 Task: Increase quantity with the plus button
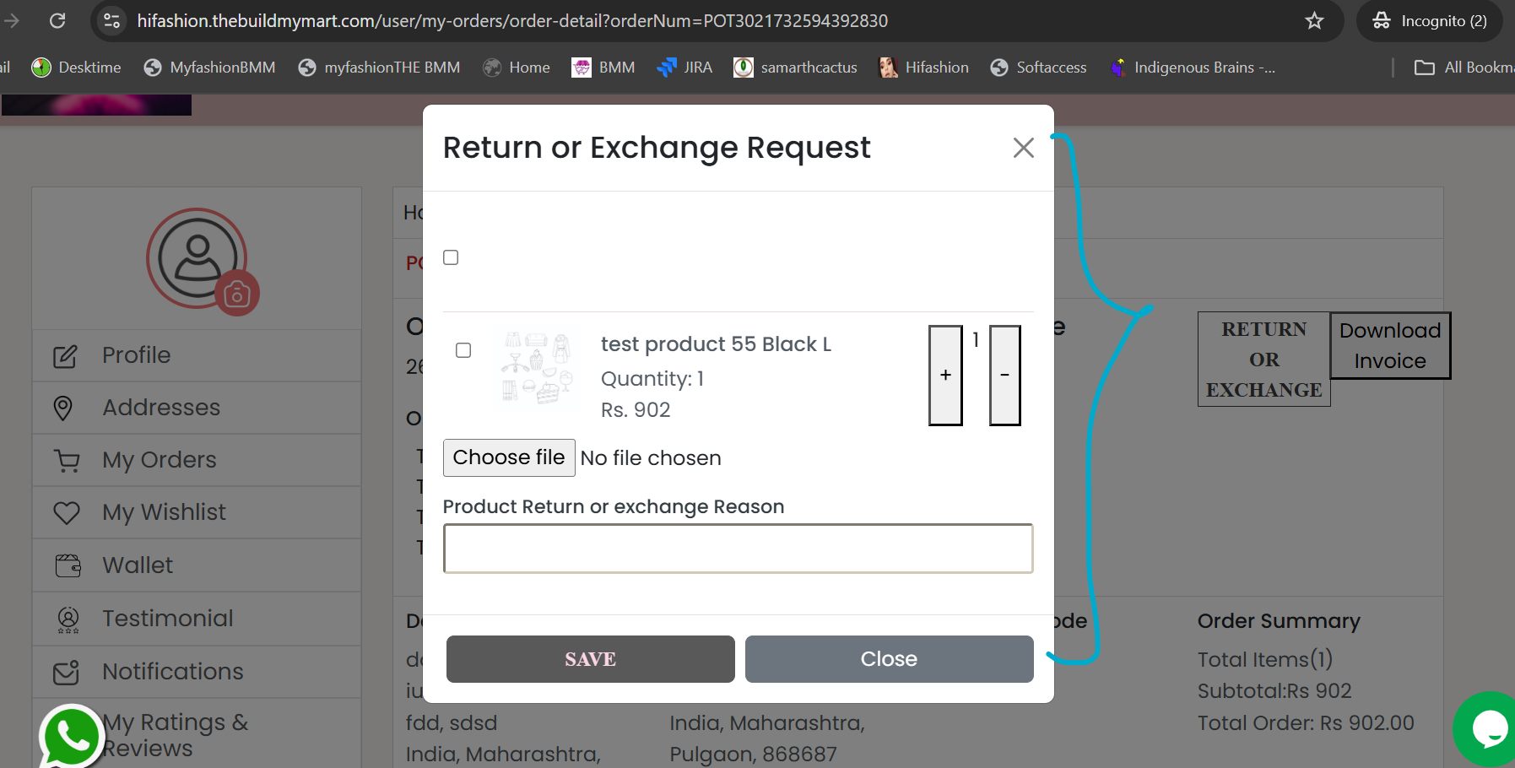pos(945,376)
